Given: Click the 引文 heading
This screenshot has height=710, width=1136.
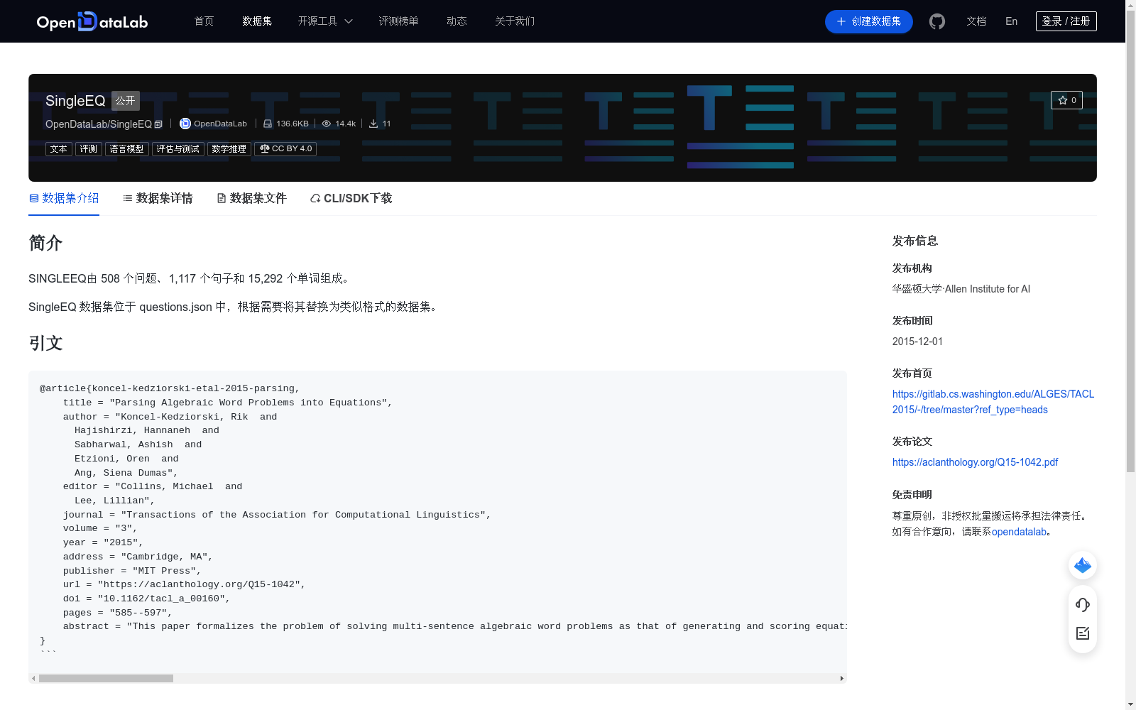Looking at the screenshot, I should 45,343.
